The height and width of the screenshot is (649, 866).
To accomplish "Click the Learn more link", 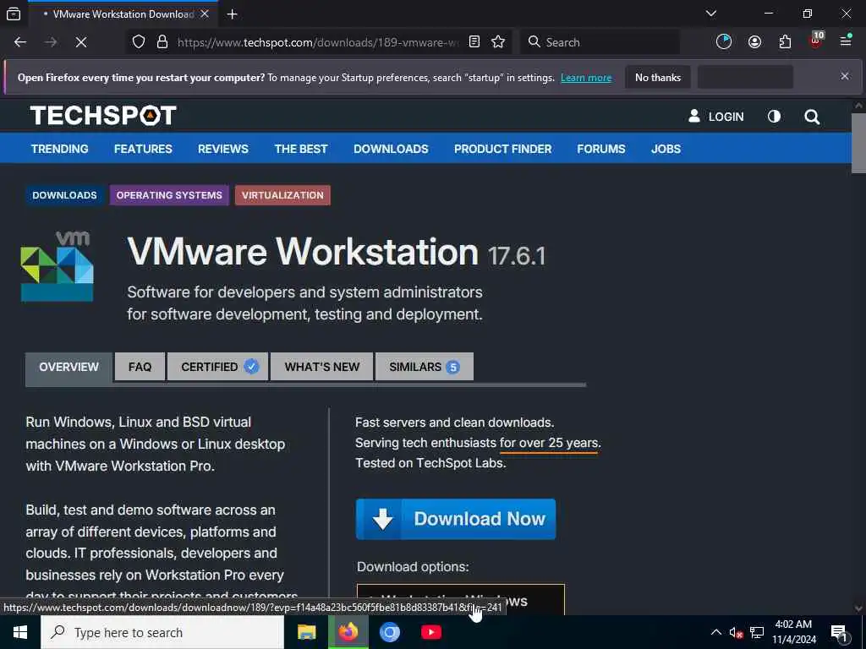I will pyautogui.click(x=586, y=78).
